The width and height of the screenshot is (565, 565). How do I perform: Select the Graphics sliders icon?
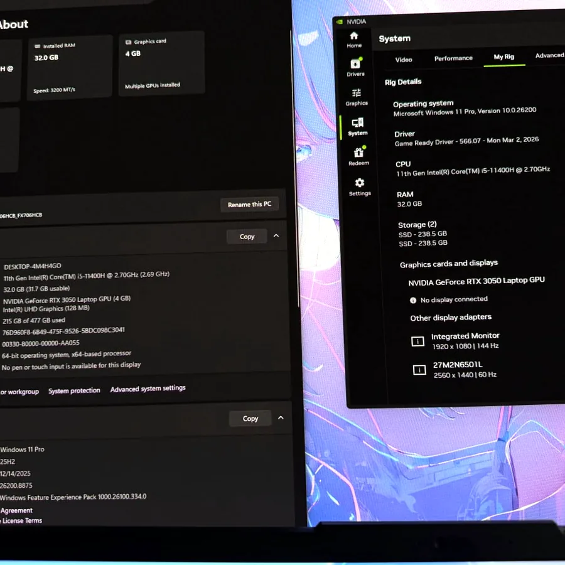(x=356, y=93)
